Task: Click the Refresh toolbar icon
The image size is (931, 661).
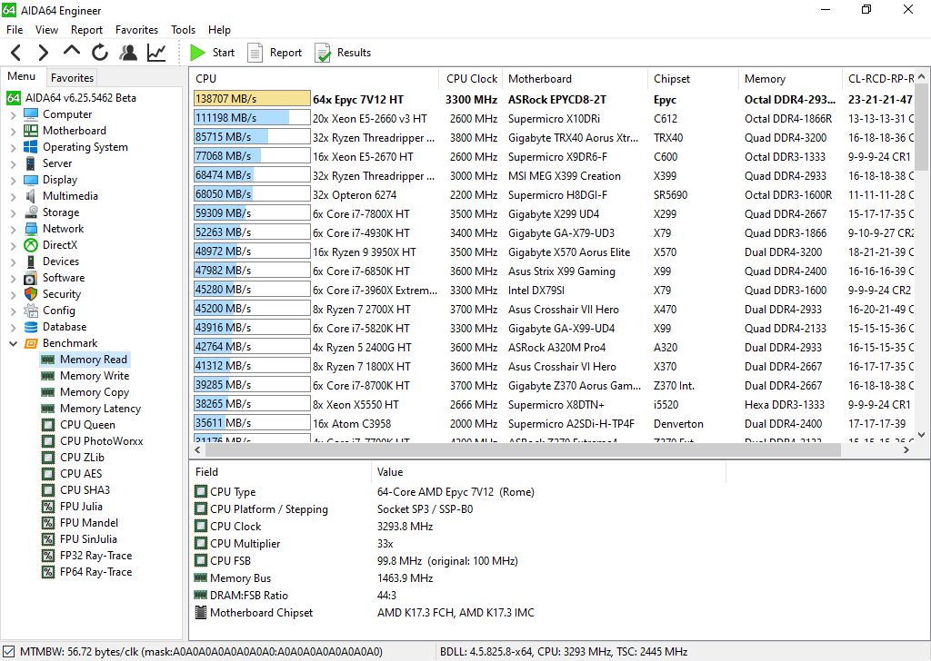Action: click(x=100, y=53)
